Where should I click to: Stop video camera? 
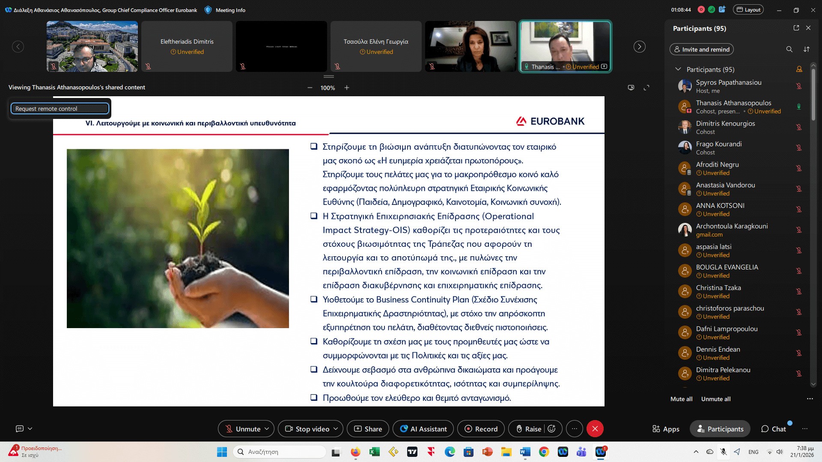click(x=307, y=429)
